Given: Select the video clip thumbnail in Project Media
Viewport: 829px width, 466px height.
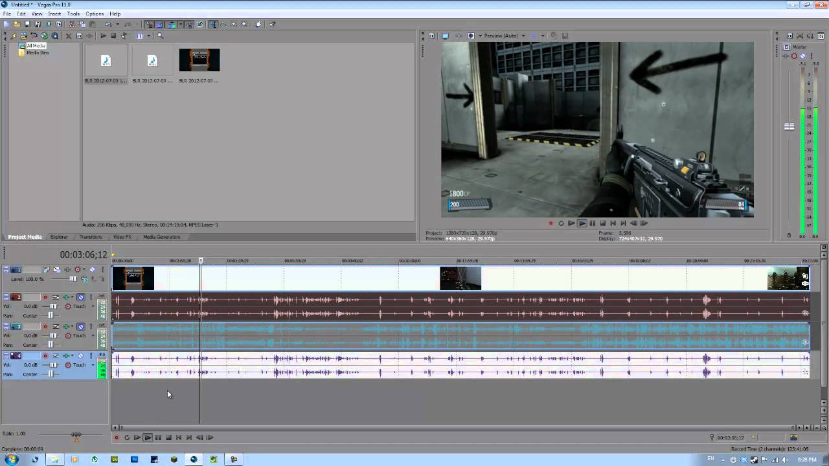Looking at the screenshot, I should (199, 60).
